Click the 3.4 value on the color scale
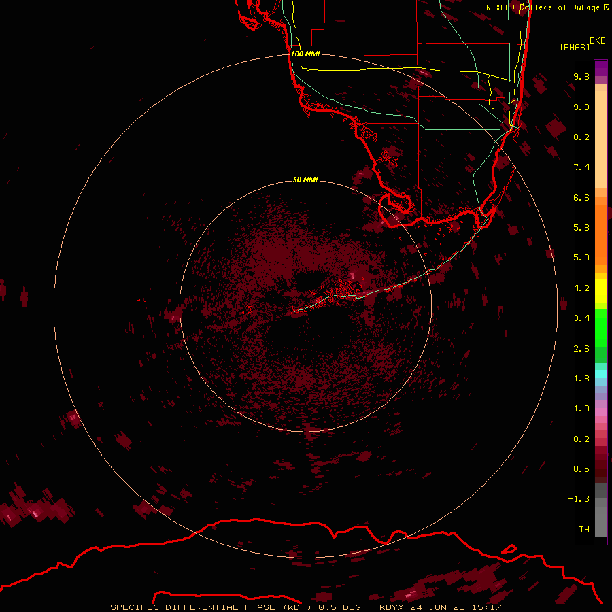Image resolution: width=612 pixels, height=612 pixels. [x=581, y=318]
